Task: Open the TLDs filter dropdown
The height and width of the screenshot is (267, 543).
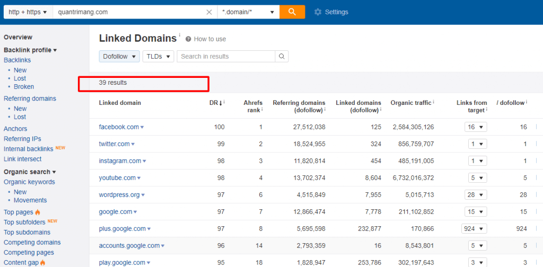Action: click(x=158, y=56)
